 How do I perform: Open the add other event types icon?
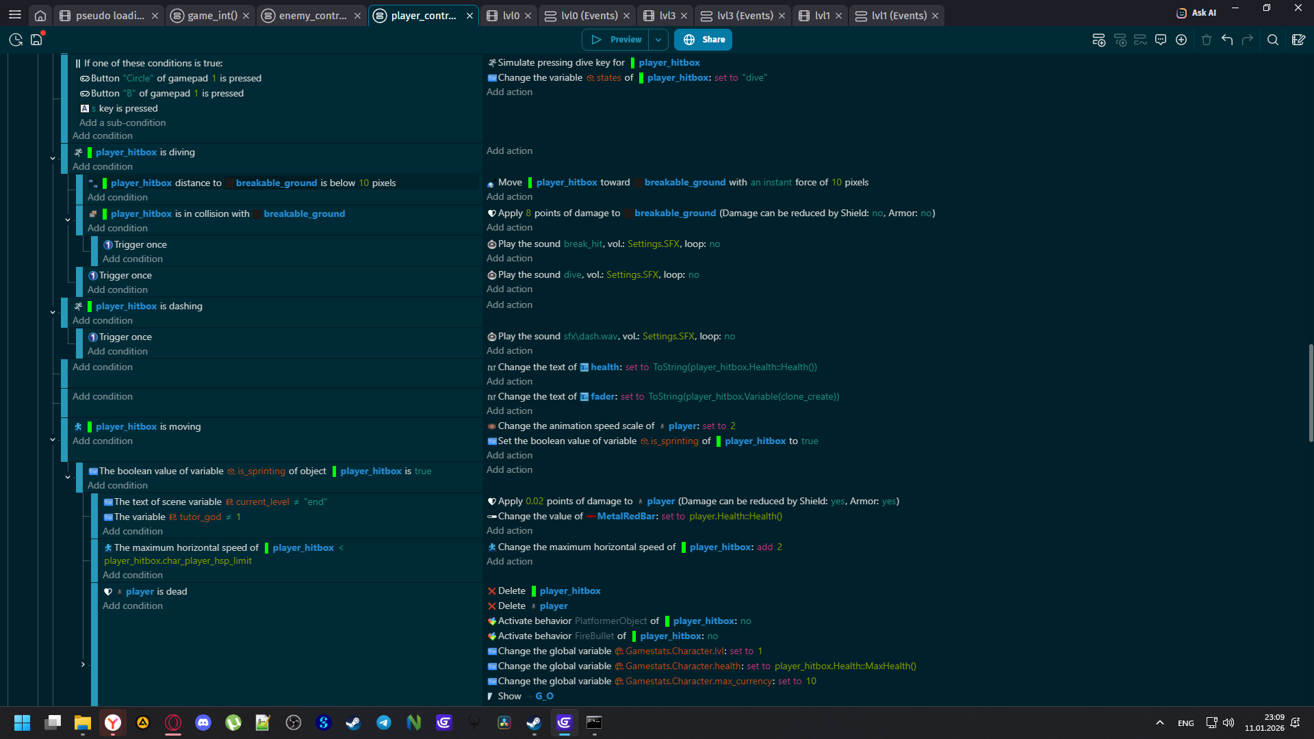(x=1181, y=40)
